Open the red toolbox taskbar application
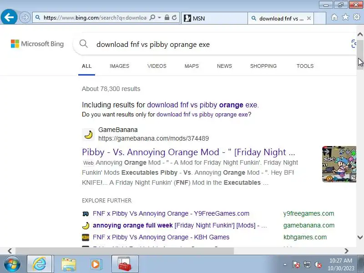The width and height of the screenshot is (364, 273). (125, 264)
